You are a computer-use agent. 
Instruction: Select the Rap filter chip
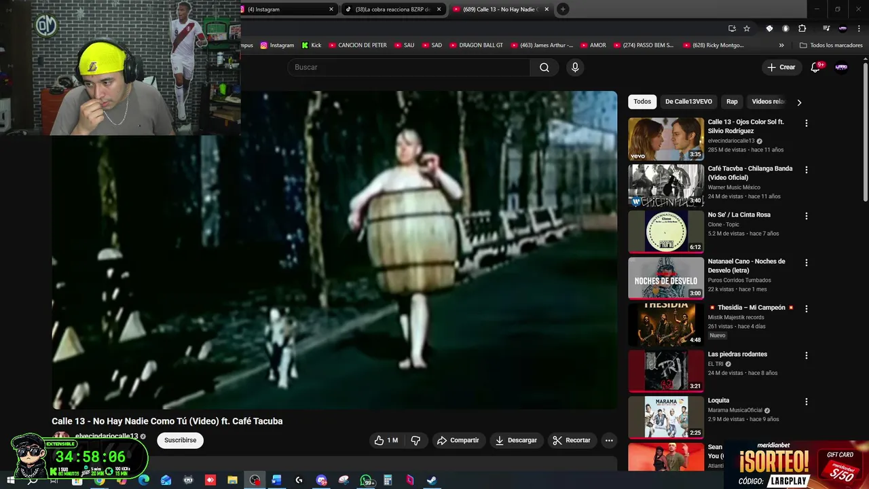point(732,102)
